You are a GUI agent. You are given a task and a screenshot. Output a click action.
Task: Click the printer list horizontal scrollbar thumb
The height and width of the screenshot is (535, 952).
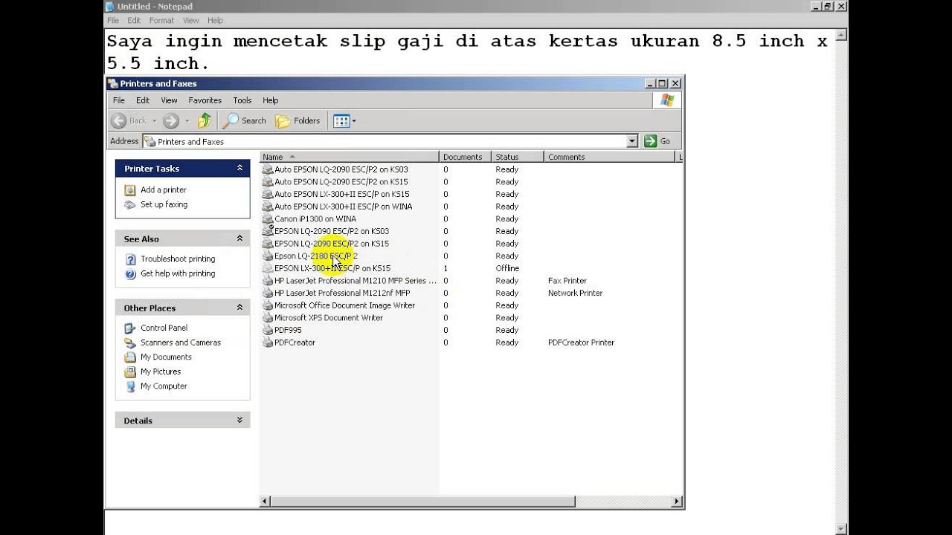coord(422,502)
